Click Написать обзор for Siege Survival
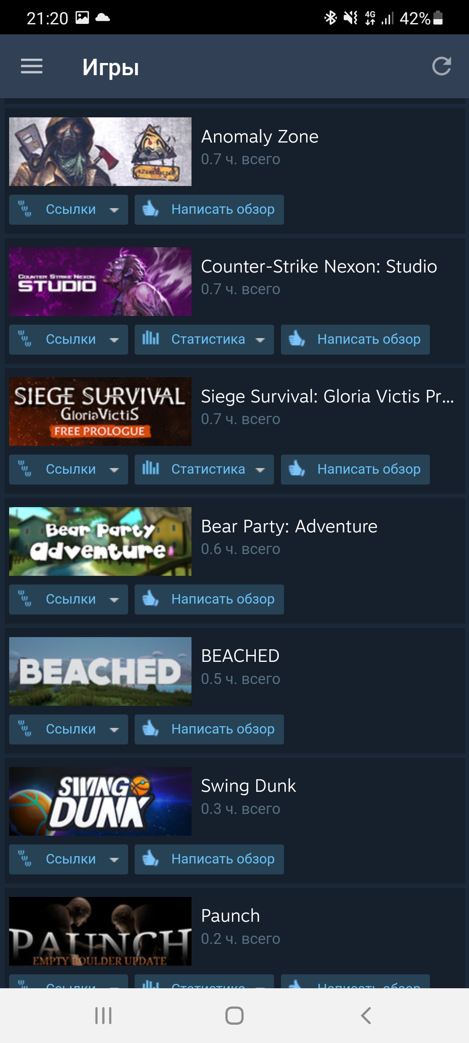Viewport: 469px width, 1043px height. 355,469
